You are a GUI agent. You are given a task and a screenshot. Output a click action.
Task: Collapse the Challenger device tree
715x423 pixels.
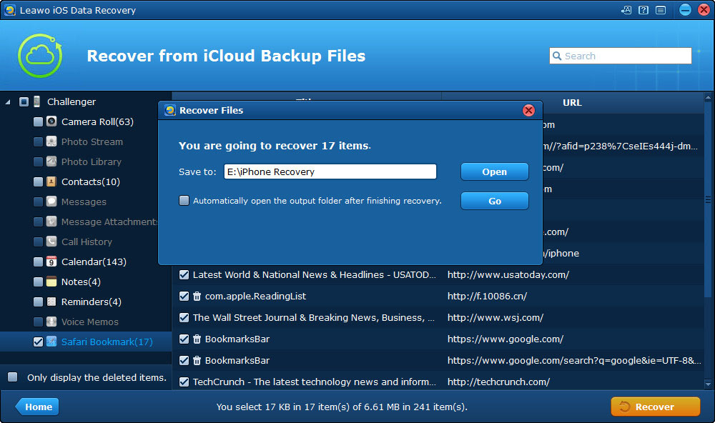click(8, 101)
